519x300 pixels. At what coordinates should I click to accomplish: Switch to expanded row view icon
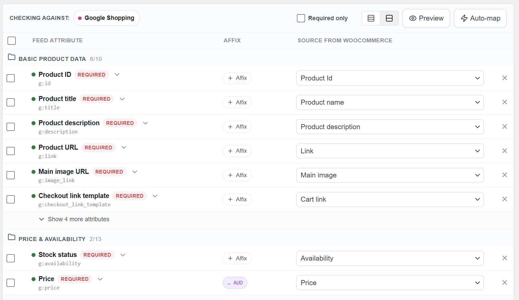(389, 18)
